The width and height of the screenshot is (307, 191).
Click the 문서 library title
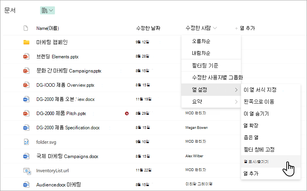click(10, 10)
